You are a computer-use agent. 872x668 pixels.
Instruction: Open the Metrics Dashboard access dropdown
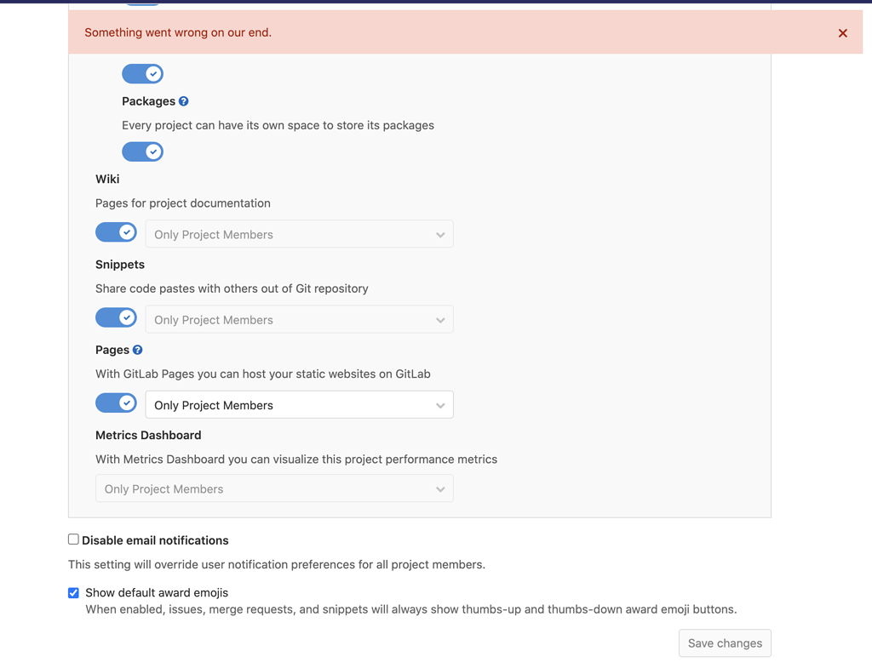coord(273,488)
